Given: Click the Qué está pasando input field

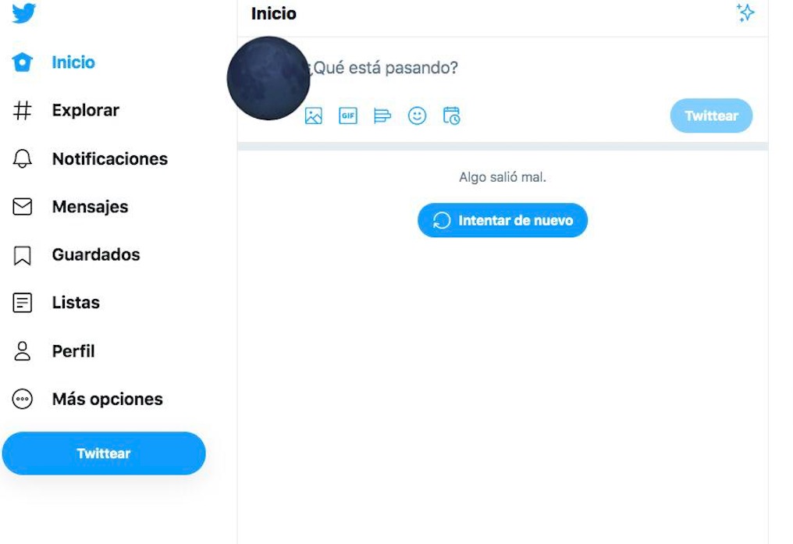Looking at the screenshot, I should pyautogui.click(x=406, y=69).
